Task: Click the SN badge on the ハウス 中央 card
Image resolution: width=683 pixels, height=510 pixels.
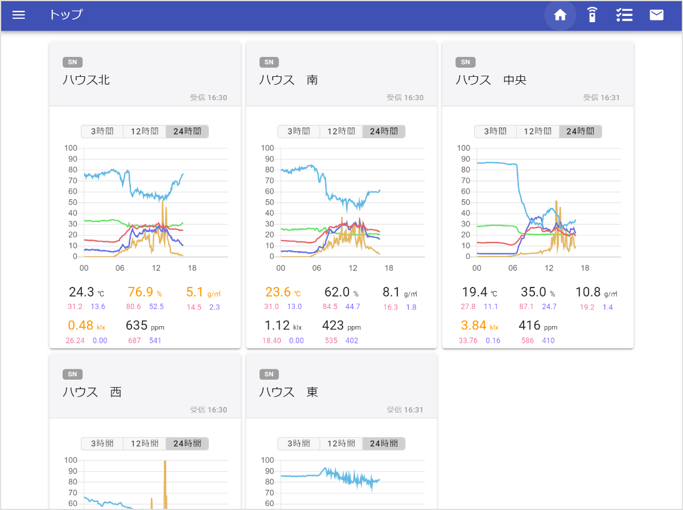Action: (x=466, y=62)
